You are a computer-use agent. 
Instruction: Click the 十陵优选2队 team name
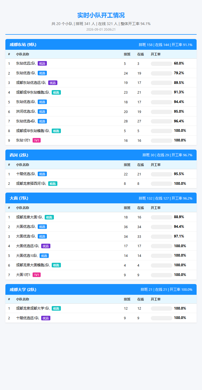pyautogui.click(x=26, y=174)
